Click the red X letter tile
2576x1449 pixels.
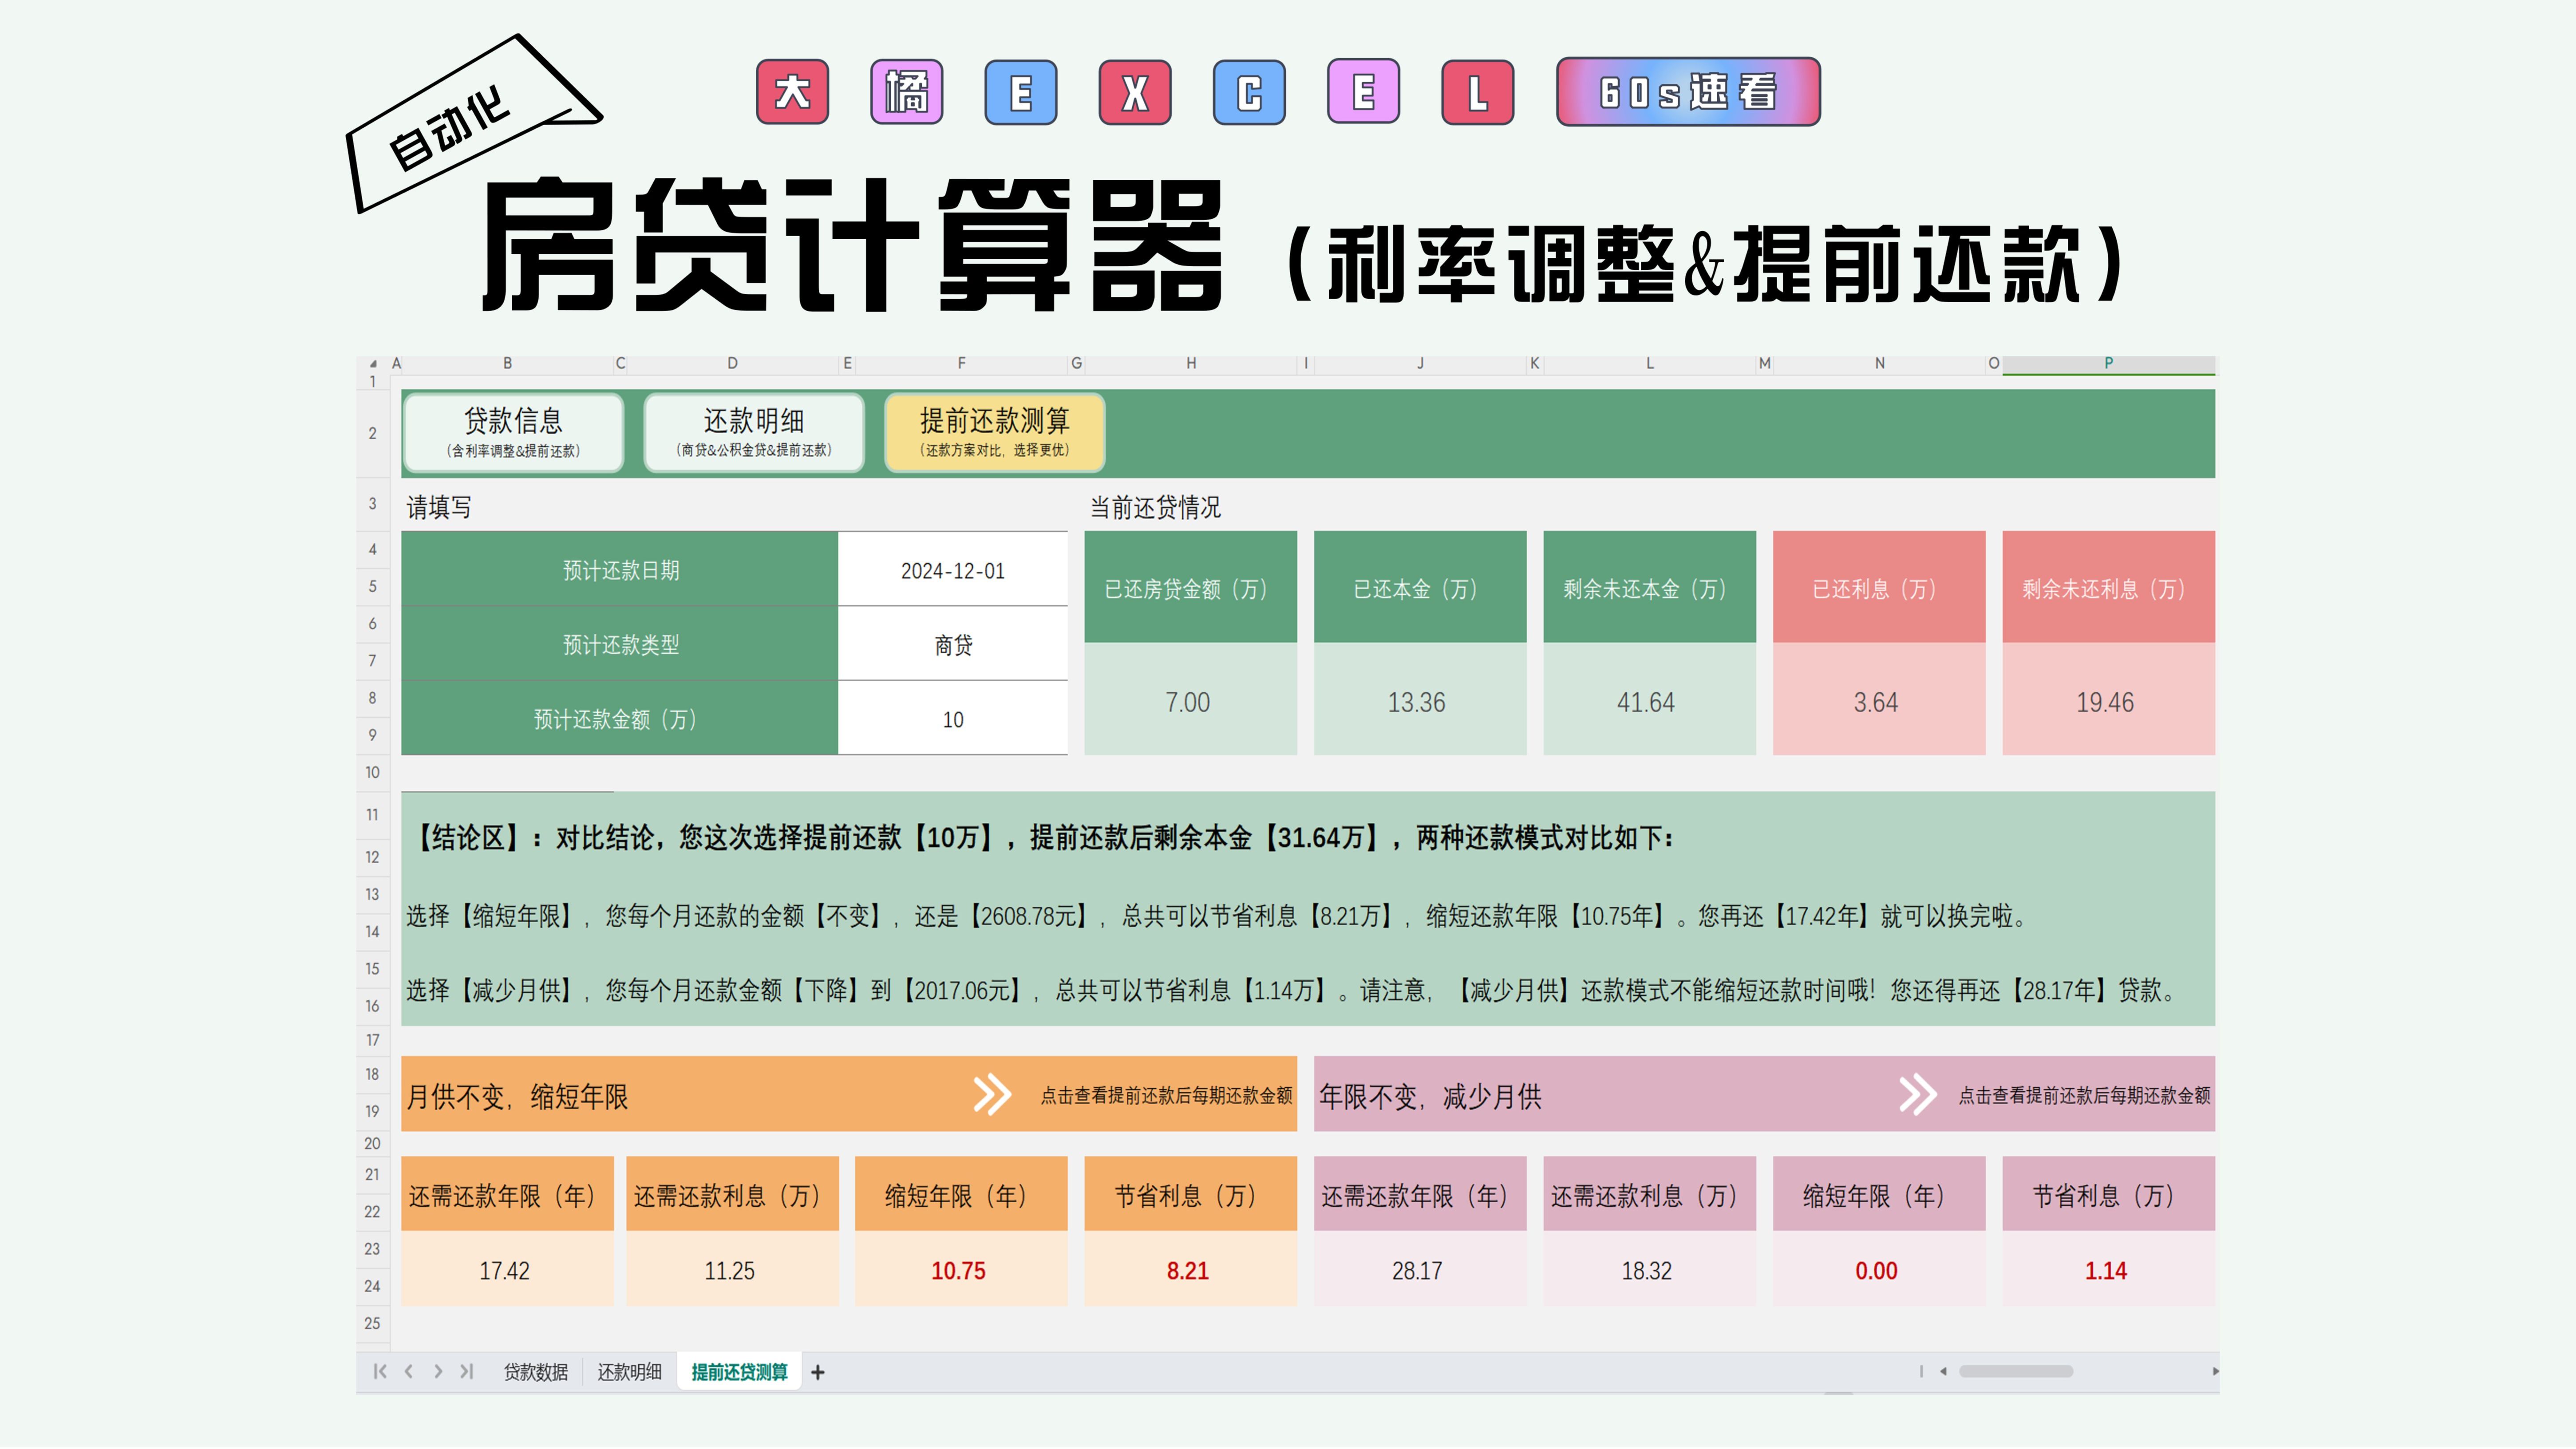coord(1135,92)
